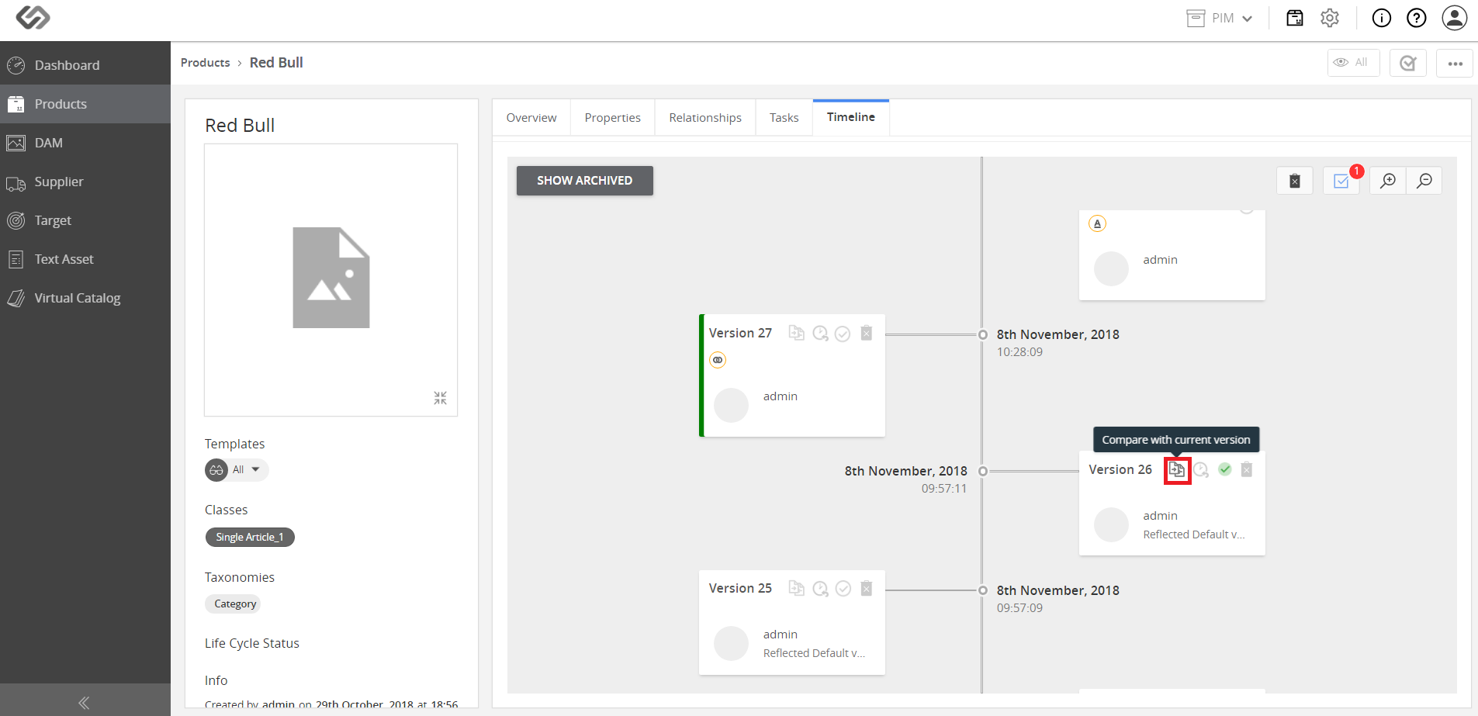This screenshot has height=716, width=1478.
Task: Click the Red Bull placeholder image
Action: [x=331, y=278]
